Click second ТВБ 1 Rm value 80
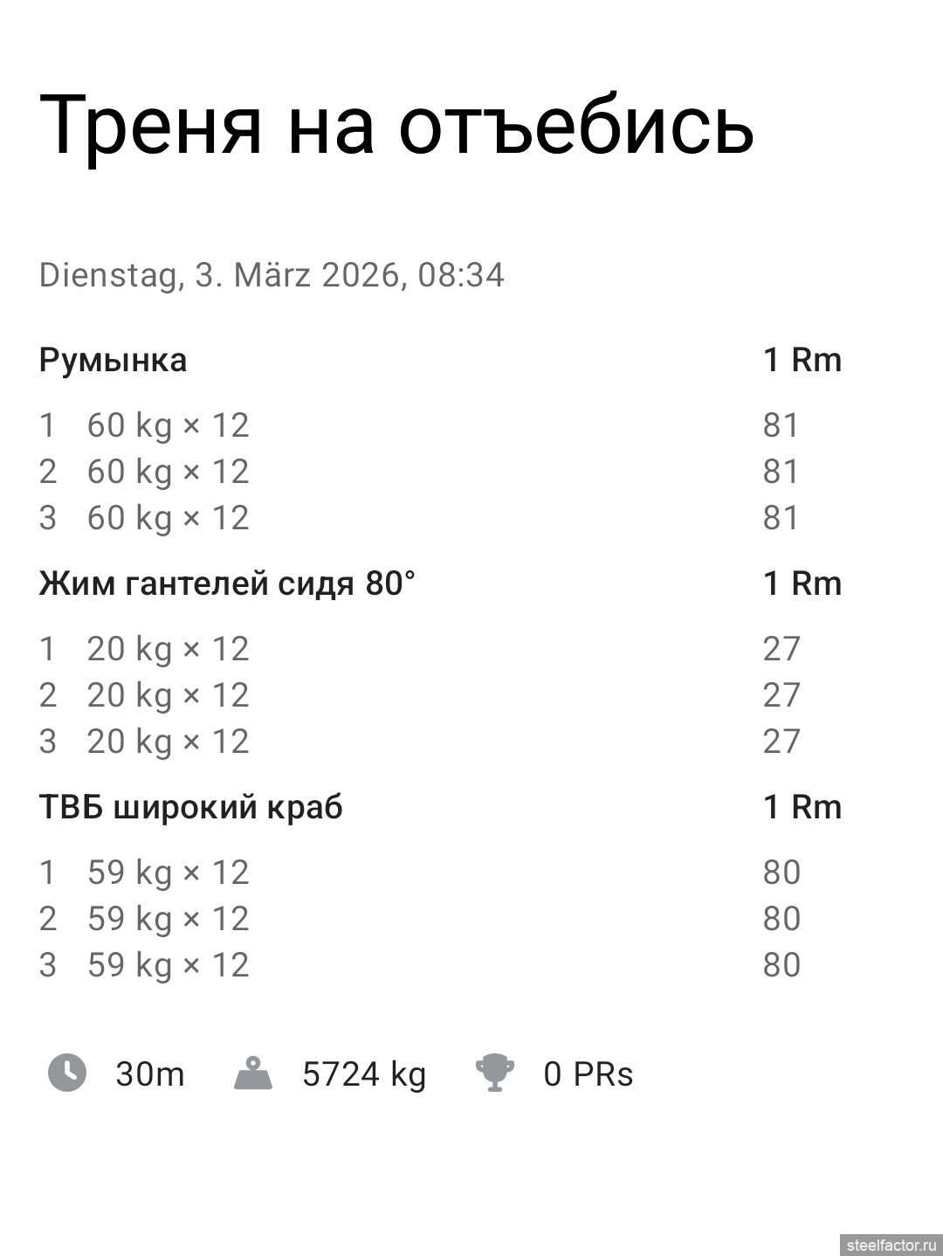This screenshot has width=943, height=1256. (x=781, y=919)
